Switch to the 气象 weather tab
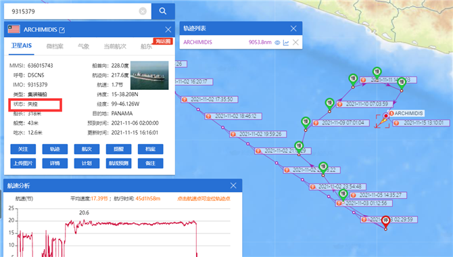Image resolution: width=453 pixels, height=257 pixels. point(83,46)
